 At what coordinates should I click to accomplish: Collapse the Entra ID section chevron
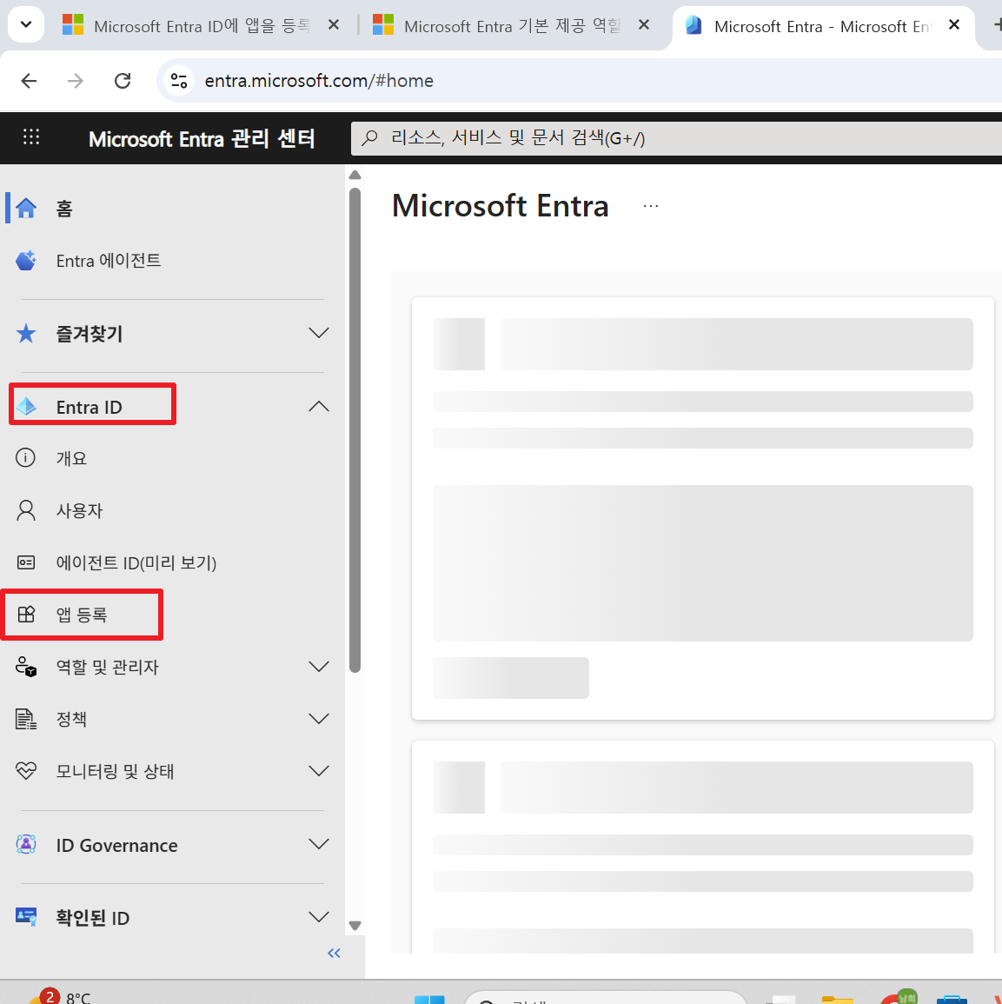point(318,407)
